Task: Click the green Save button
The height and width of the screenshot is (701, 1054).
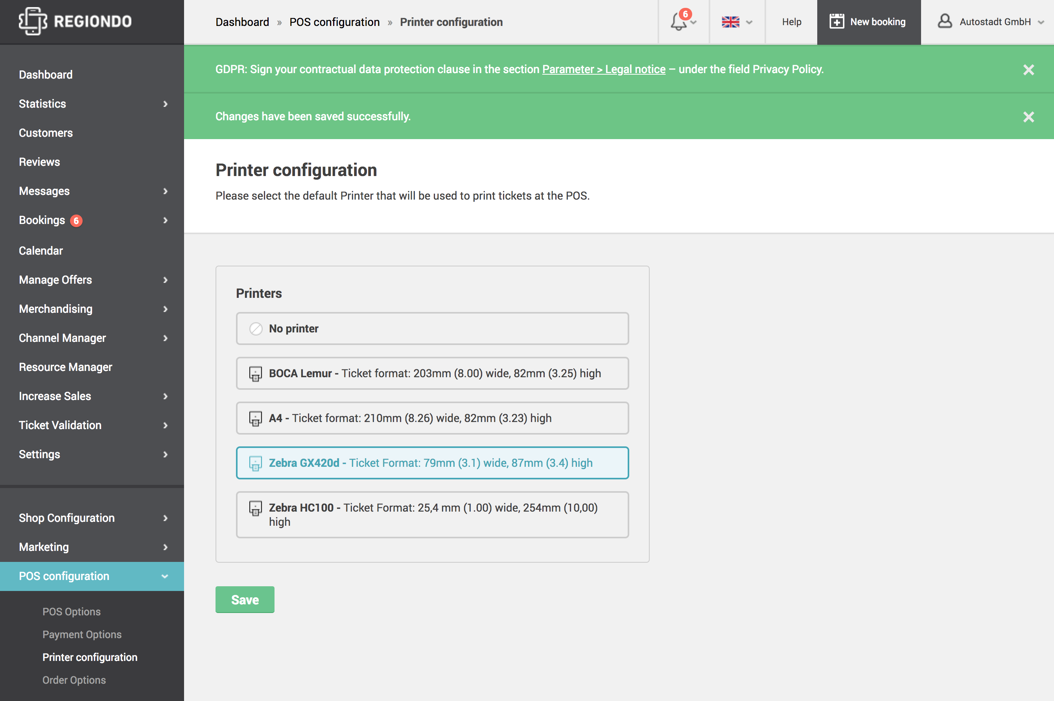Action: [245, 600]
